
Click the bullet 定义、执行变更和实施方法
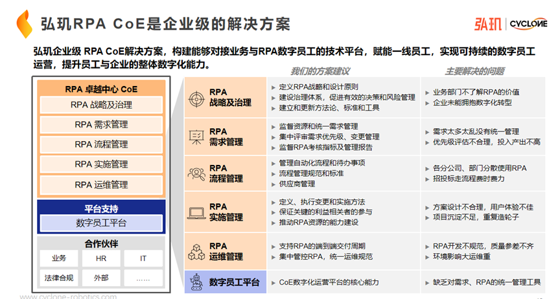tap(321, 201)
